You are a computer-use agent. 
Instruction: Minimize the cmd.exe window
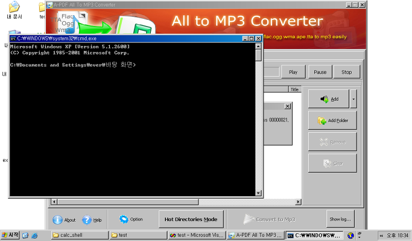(245, 39)
